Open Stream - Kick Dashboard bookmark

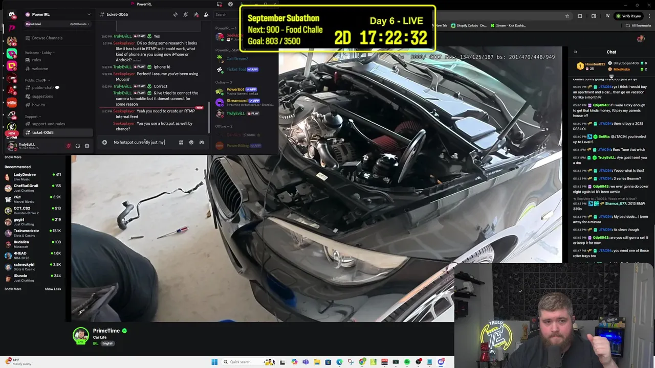(508, 26)
